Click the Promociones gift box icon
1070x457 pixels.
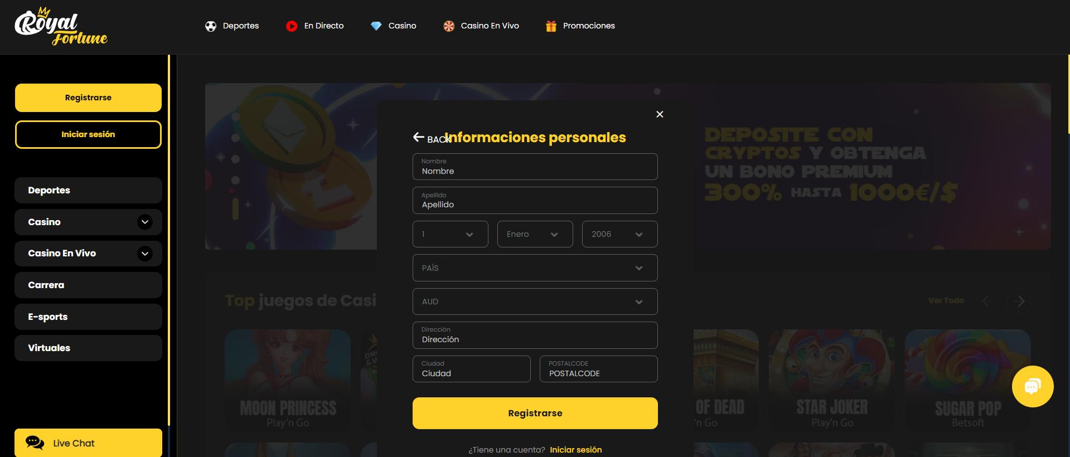pyautogui.click(x=551, y=26)
